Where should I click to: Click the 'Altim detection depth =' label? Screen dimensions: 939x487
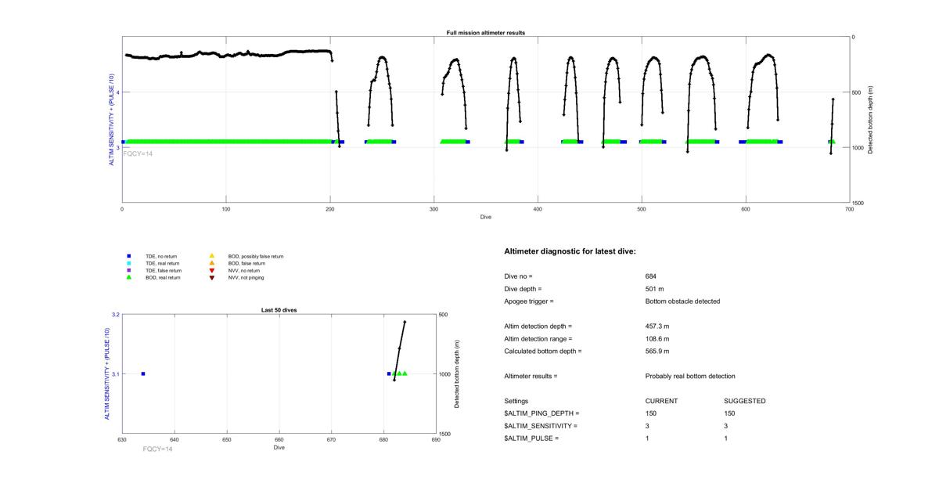point(538,326)
